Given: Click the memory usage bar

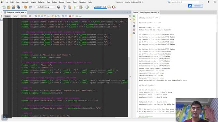Looking at the screenshot, I should [x=100, y=7].
